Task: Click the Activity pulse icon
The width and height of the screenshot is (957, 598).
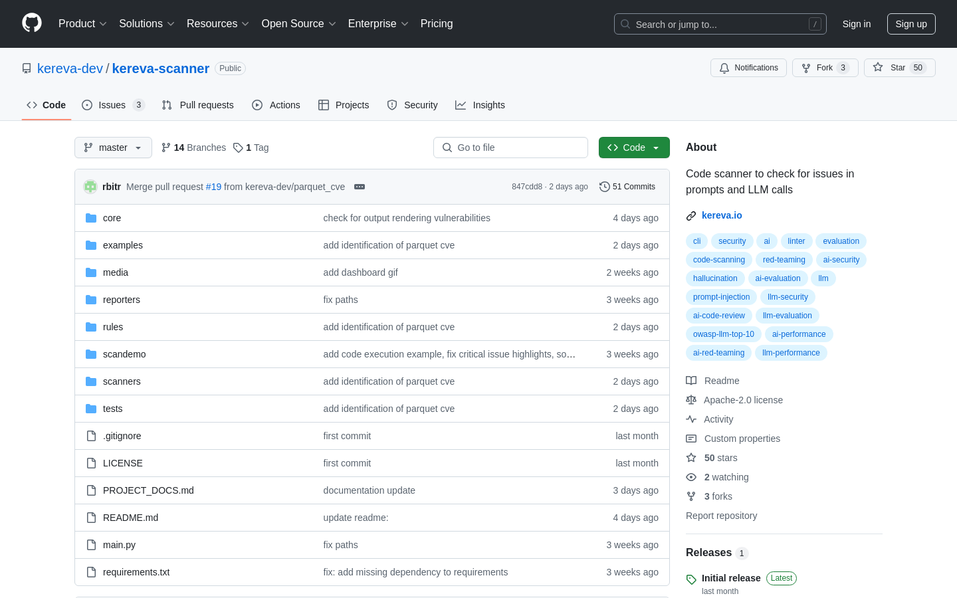Action: tap(691, 419)
